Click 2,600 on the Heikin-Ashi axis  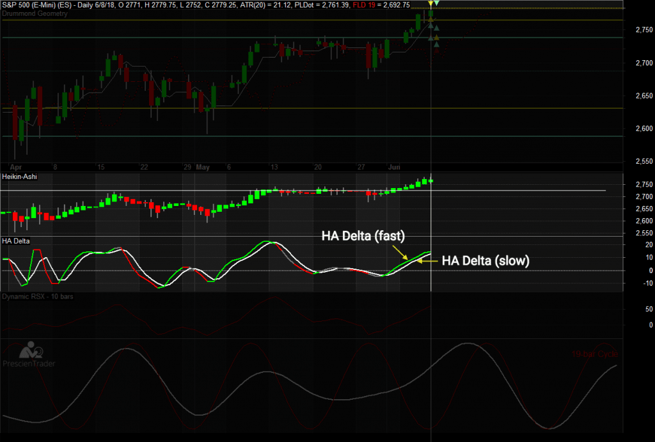tap(644, 221)
